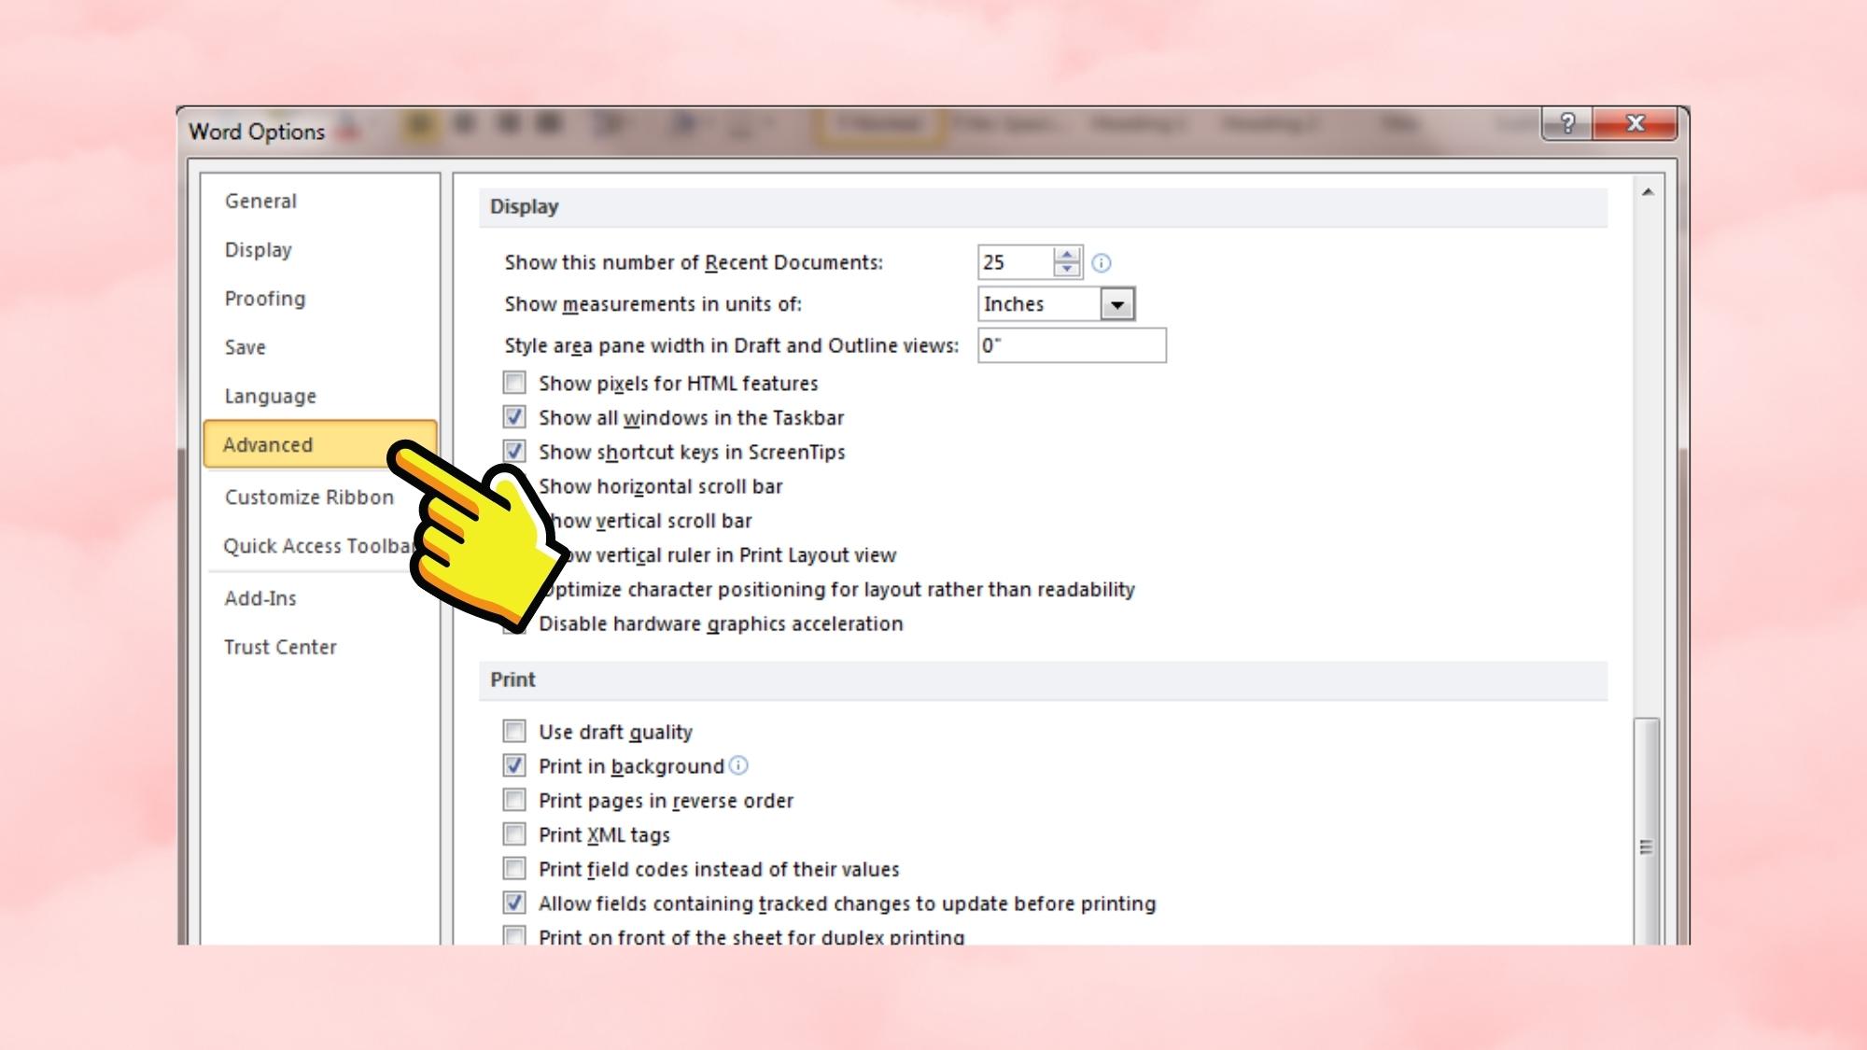The width and height of the screenshot is (1867, 1050).
Task: Toggle Show all windows in the Taskbar
Action: [x=514, y=416]
